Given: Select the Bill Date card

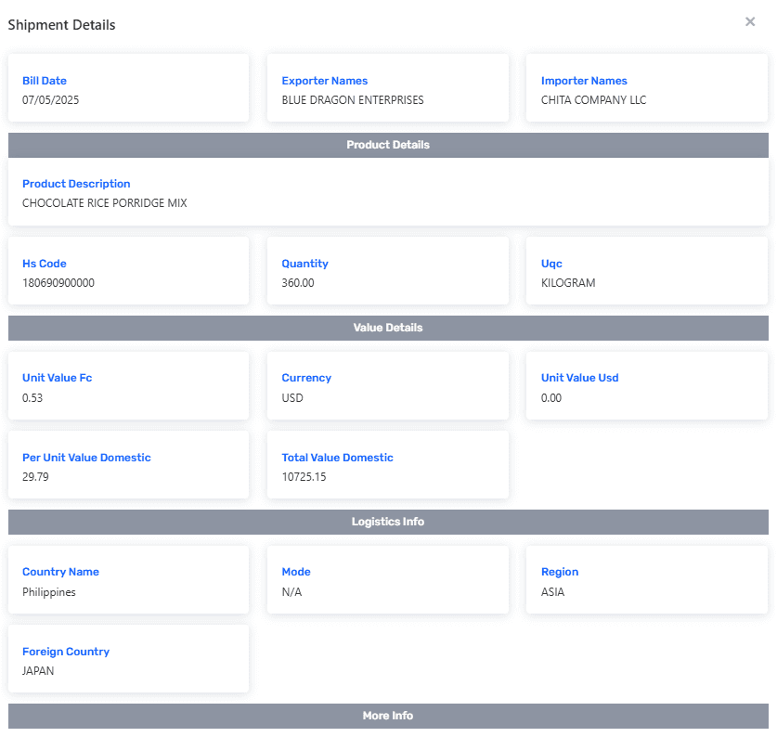Looking at the screenshot, I should pyautogui.click(x=128, y=88).
